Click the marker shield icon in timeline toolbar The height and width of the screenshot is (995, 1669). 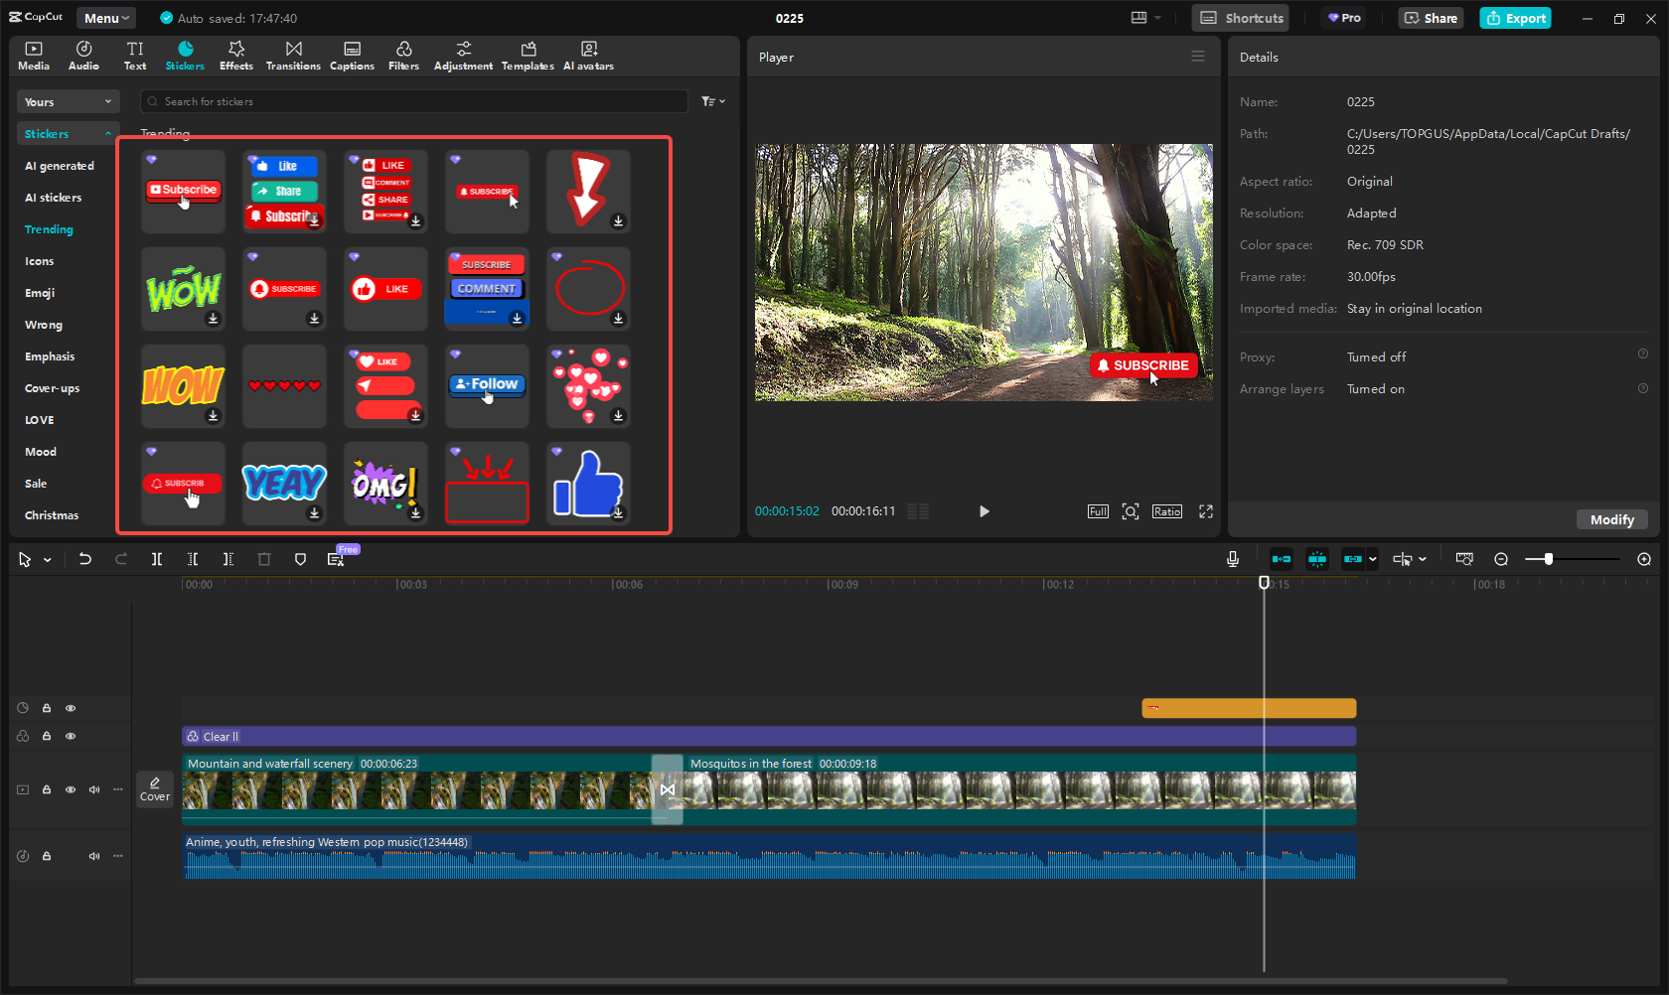coord(300,559)
